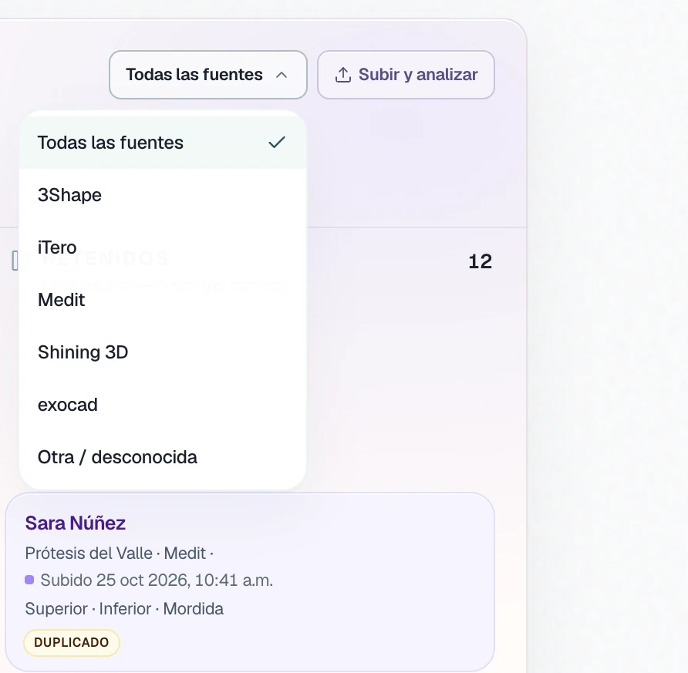This screenshot has height=673, width=688.
Task: Open the Sara Núñez patient link
Action: pyautogui.click(x=76, y=523)
